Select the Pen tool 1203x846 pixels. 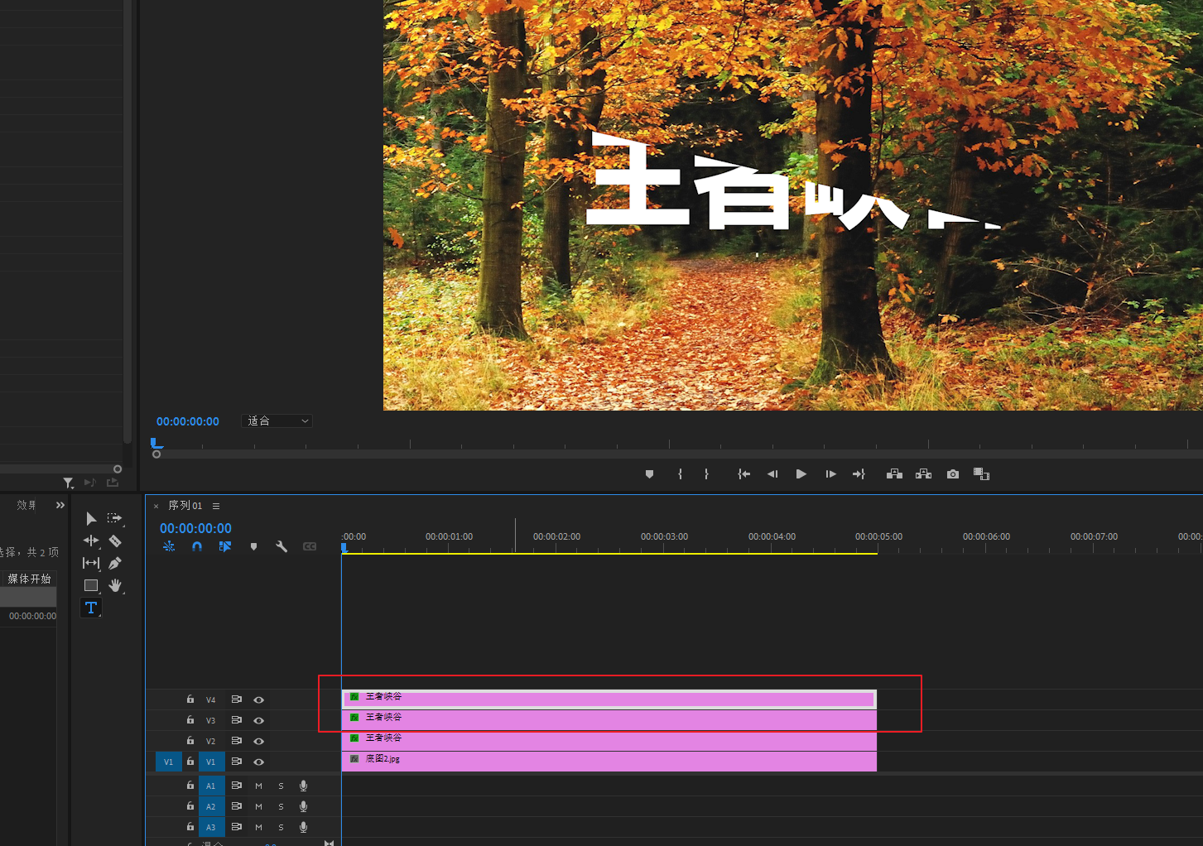pos(115,563)
